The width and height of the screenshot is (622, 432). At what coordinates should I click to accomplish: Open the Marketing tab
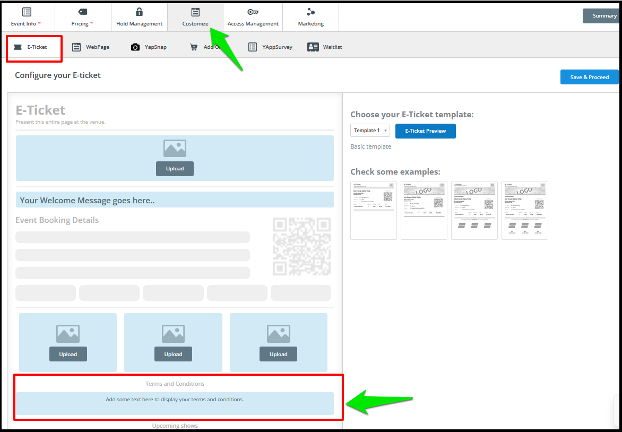coord(310,16)
